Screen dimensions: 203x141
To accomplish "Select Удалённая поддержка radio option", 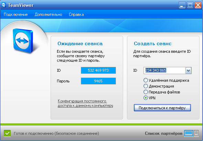I will [146, 80].
